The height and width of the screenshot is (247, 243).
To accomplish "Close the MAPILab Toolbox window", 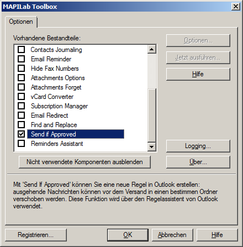I will [x=236, y=7].
